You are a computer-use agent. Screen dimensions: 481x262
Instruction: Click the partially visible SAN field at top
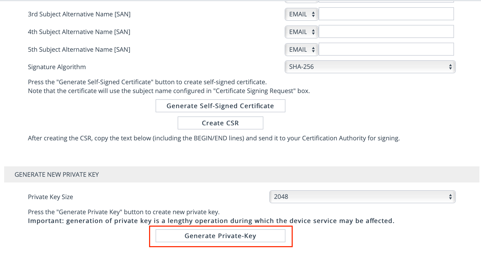(386, 1)
